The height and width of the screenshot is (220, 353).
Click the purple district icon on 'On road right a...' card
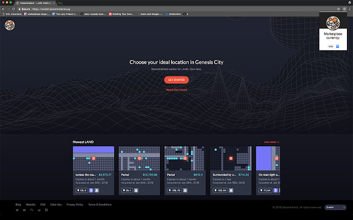pyautogui.click(x=275, y=190)
